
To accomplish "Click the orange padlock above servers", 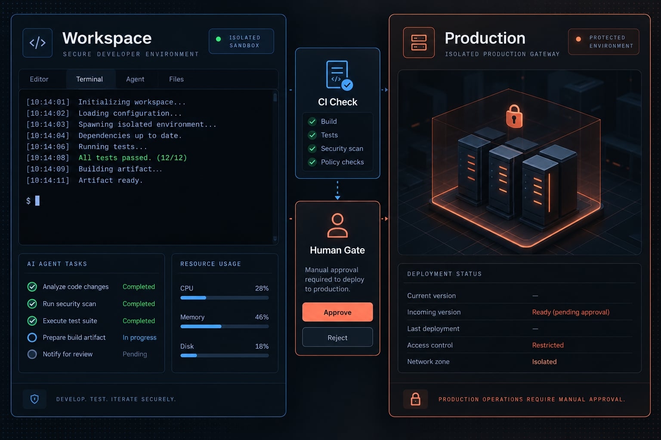I will (514, 116).
